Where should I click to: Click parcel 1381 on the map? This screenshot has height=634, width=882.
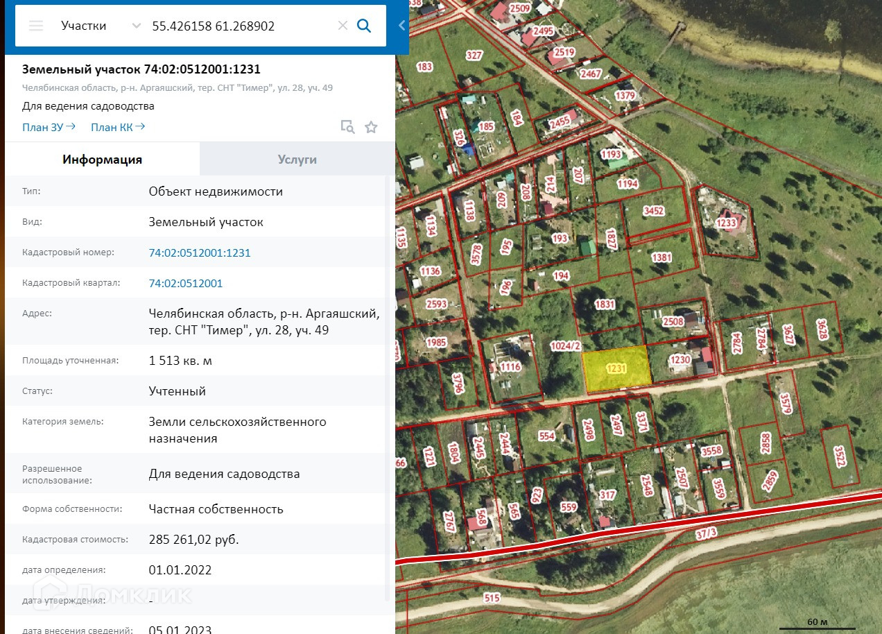(x=662, y=257)
